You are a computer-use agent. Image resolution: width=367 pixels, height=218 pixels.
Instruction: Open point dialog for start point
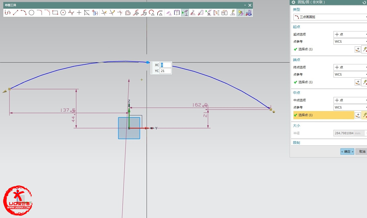coord(358,49)
